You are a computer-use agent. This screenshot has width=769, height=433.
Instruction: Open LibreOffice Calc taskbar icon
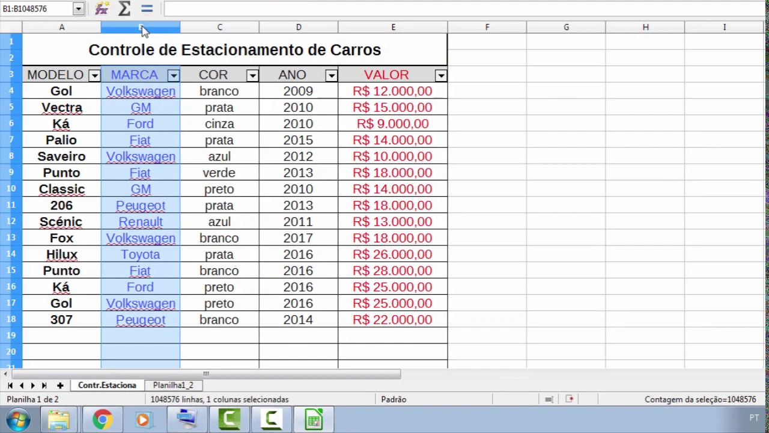click(x=314, y=419)
